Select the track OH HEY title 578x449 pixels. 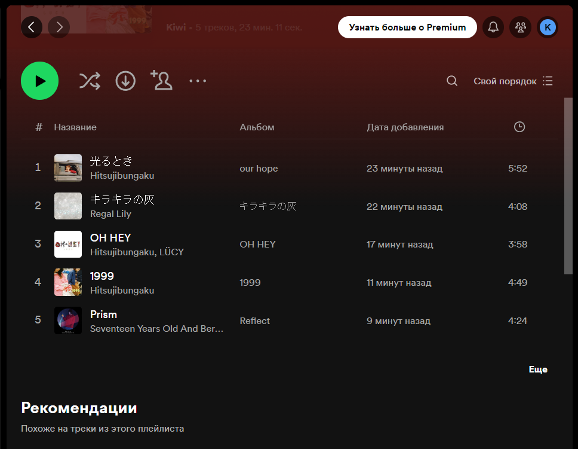tap(110, 238)
